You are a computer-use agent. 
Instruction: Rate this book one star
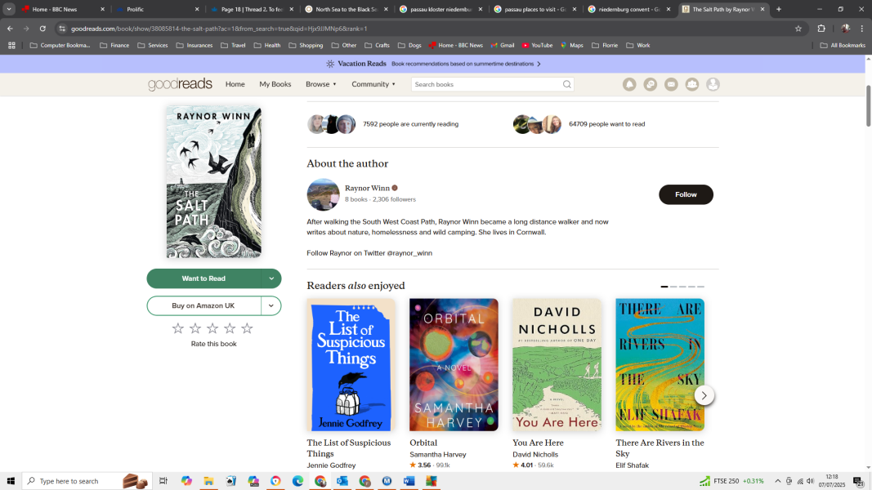[x=178, y=328]
